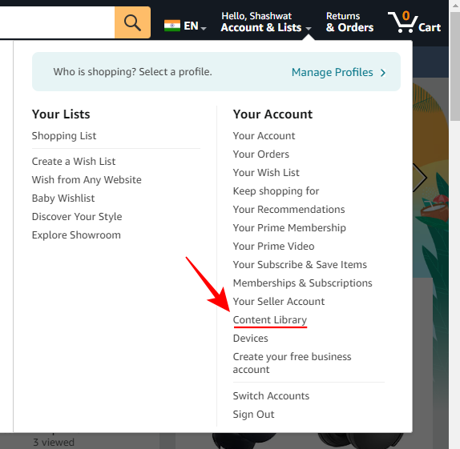Choose Switch Accounts option

[x=271, y=395]
